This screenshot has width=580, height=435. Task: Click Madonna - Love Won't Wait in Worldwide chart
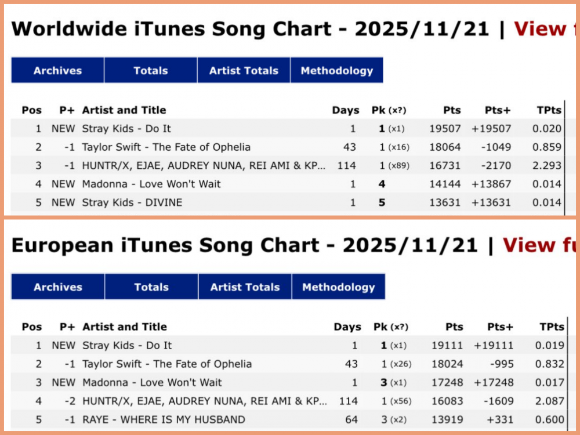click(x=151, y=184)
